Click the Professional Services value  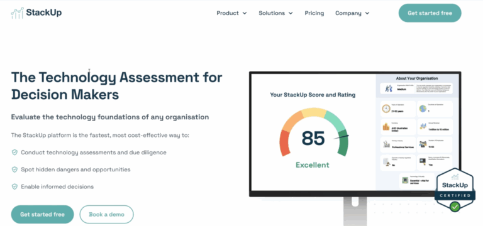tap(402, 148)
